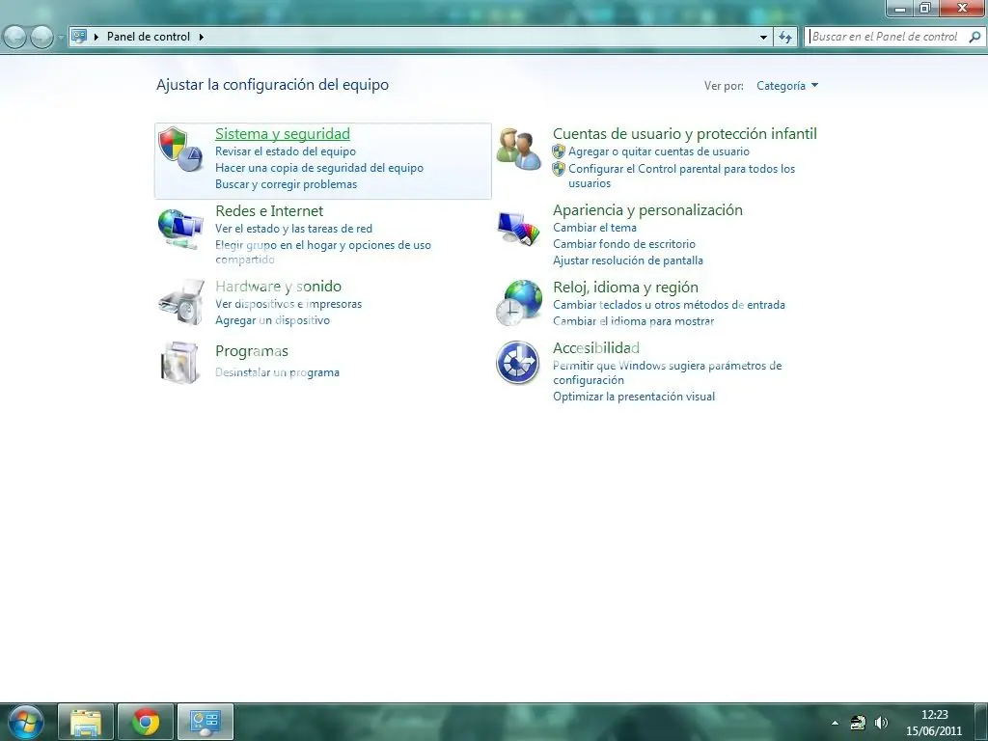Screen dimensions: 988x741
Task: Click the Redes e Internet globe icon
Action: 179,229
